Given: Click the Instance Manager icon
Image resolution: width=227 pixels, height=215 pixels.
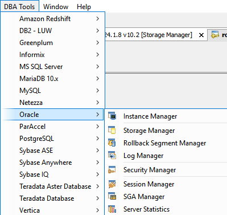Looking at the screenshot, I should point(112,116).
